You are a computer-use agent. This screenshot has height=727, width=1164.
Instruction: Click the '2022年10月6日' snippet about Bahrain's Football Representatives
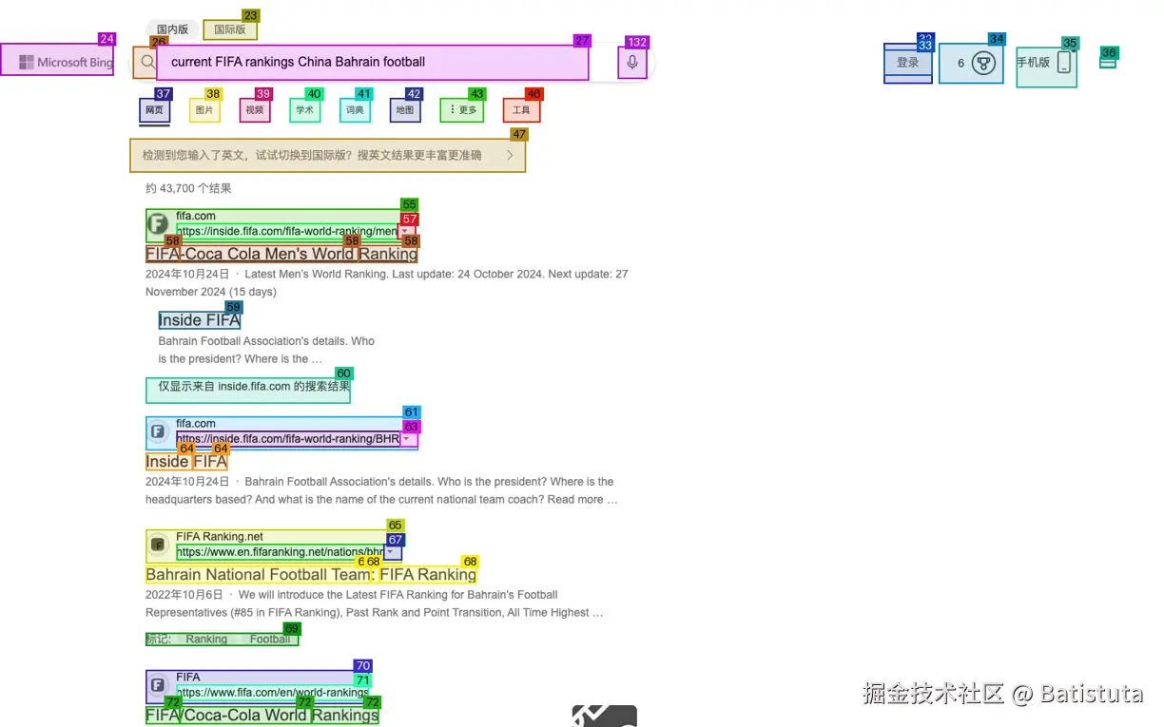pyautogui.click(x=375, y=603)
